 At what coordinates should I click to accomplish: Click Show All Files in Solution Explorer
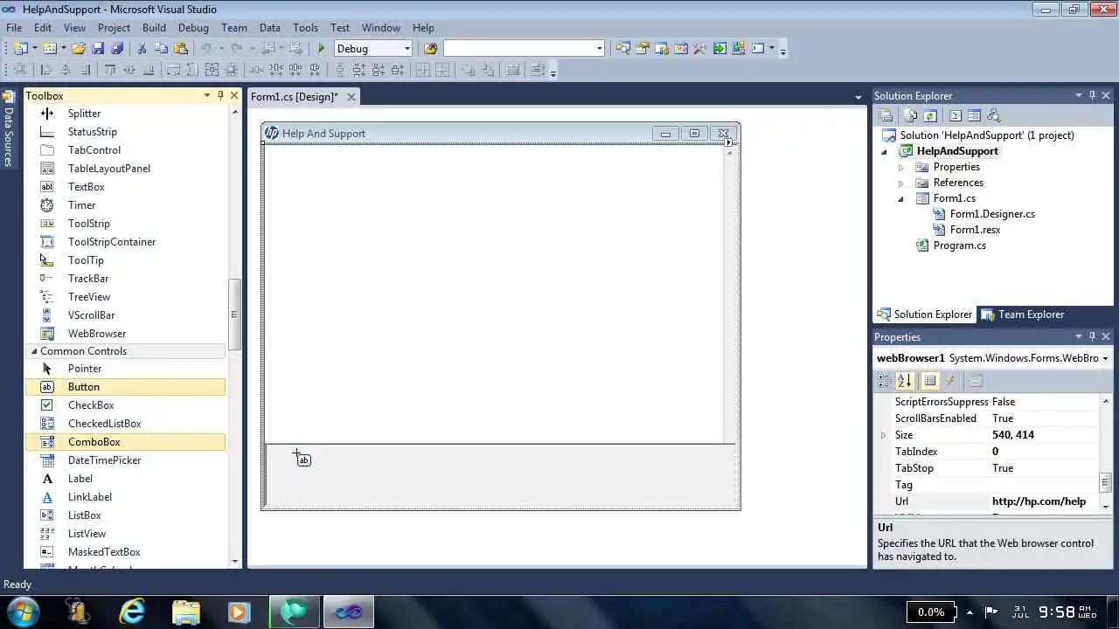(911, 115)
